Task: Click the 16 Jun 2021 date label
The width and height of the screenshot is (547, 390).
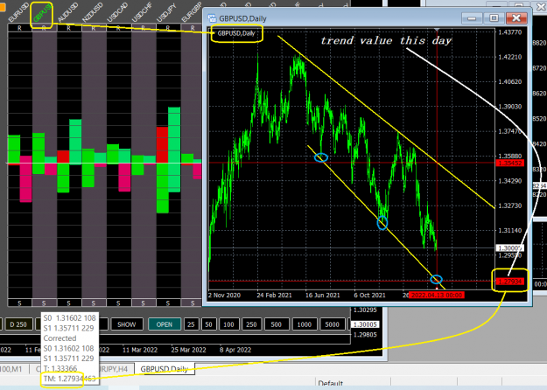Action: (322, 296)
